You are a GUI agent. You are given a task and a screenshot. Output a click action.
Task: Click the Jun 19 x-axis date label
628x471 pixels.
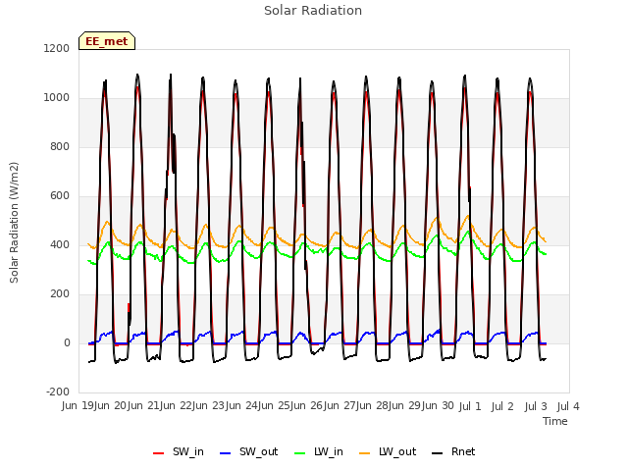pyautogui.click(x=78, y=406)
